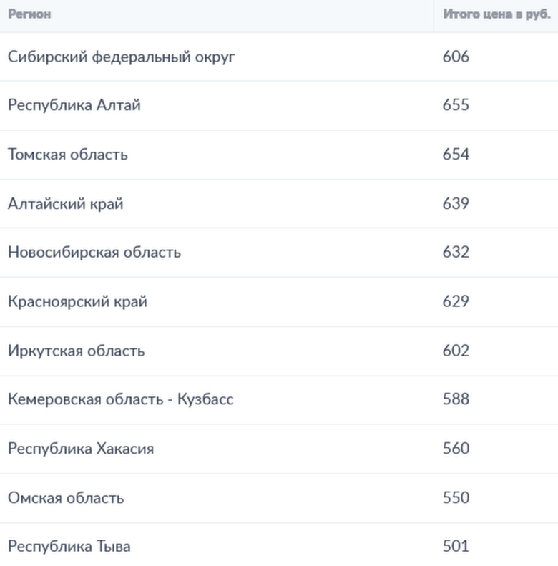Select the Сибирский федеральный округ row

pyautogui.click(x=122, y=57)
